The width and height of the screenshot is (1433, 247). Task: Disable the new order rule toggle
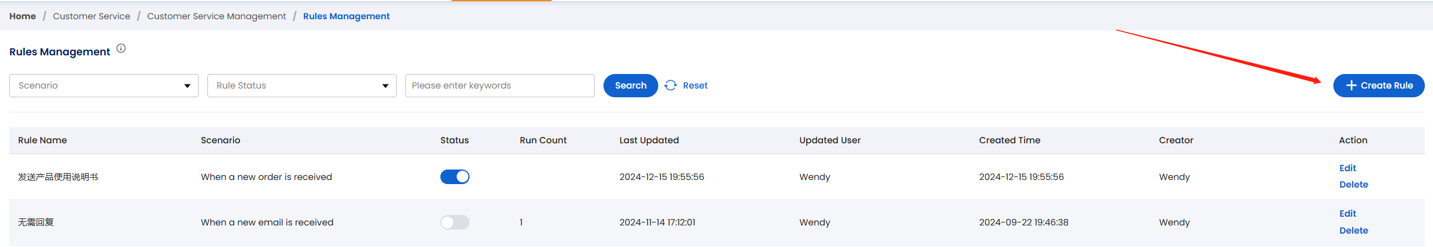[x=455, y=177]
